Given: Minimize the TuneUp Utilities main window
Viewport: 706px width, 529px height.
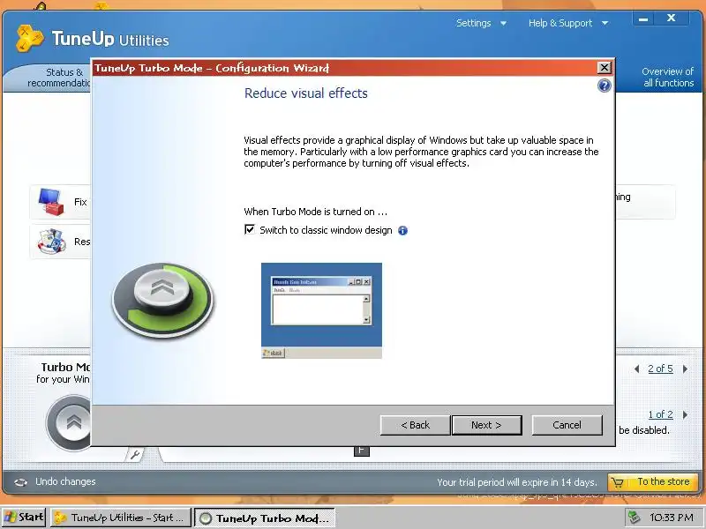Looking at the screenshot, I should click(643, 19).
